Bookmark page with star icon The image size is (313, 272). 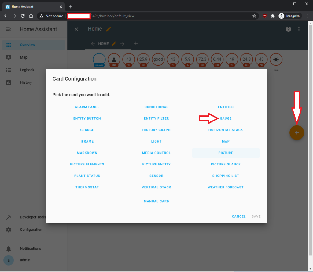(254, 16)
